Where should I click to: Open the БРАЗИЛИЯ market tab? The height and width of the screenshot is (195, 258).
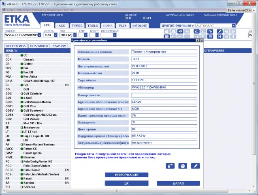click(39, 45)
